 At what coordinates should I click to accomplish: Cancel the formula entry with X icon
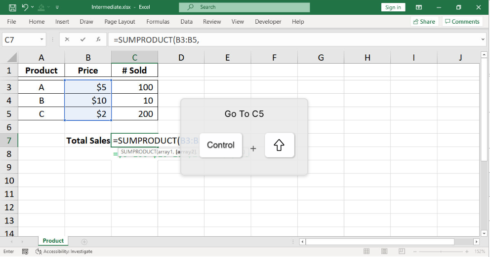point(67,39)
